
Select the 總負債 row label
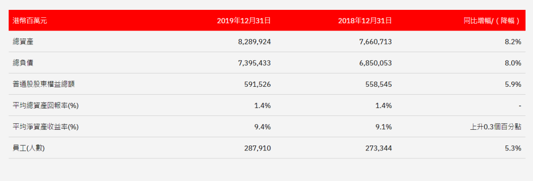point(23,63)
